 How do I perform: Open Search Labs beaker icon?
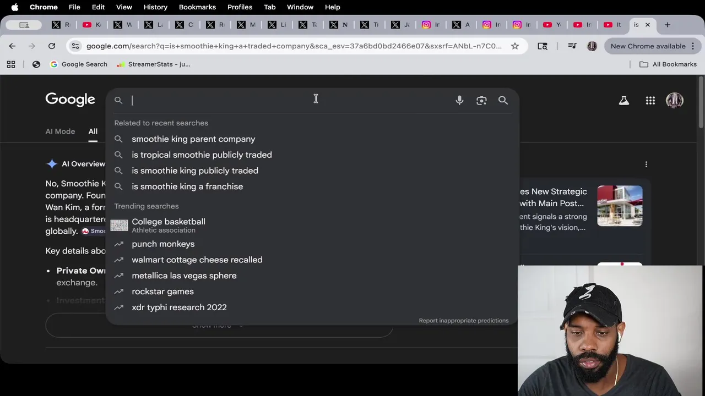click(623, 100)
